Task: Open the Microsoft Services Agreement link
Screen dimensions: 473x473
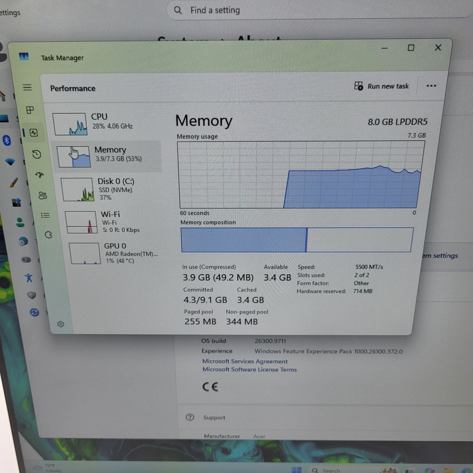Action: pyautogui.click(x=245, y=361)
